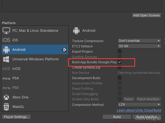Screen dimensions: 165x123
Task: Click the tvOS logo icon
Action: [x=6, y=69]
